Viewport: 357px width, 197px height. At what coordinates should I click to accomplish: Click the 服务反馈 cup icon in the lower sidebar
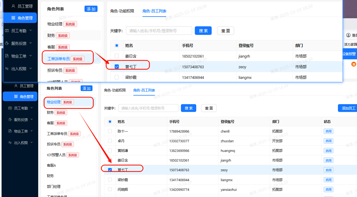[x=10, y=120]
